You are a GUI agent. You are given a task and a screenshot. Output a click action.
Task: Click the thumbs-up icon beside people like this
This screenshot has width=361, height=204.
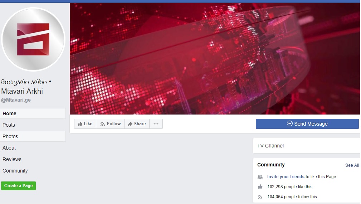260,187
